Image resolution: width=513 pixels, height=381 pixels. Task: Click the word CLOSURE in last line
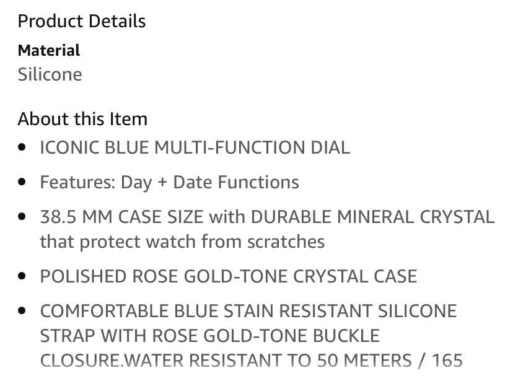pos(81,361)
